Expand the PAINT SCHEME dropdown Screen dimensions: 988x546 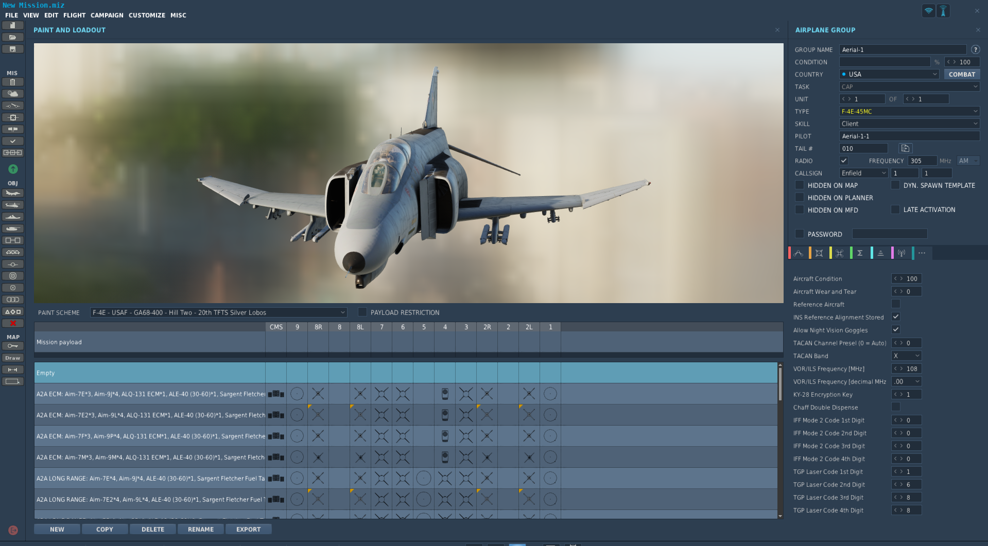coord(218,312)
